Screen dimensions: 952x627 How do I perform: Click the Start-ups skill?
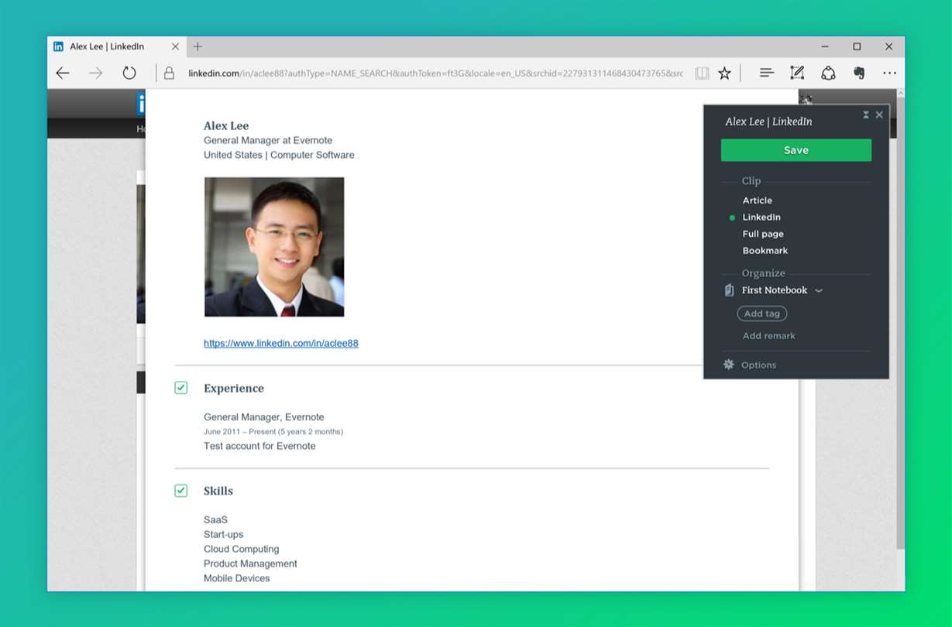pos(223,535)
